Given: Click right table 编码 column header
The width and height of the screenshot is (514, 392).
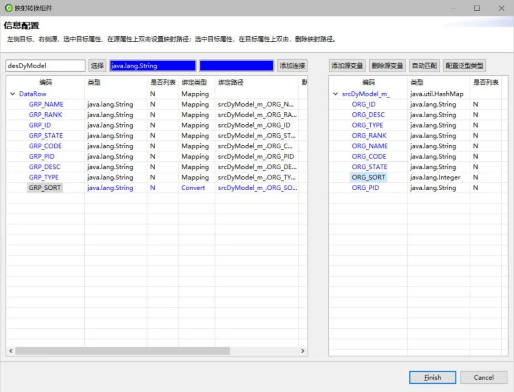Looking at the screenshot, I should (368, 82).
